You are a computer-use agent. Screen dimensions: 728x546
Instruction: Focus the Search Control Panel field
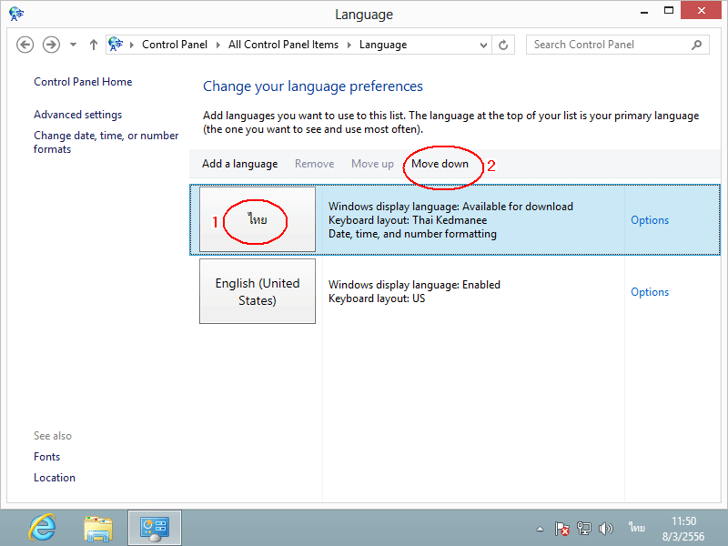pos(618,45)
